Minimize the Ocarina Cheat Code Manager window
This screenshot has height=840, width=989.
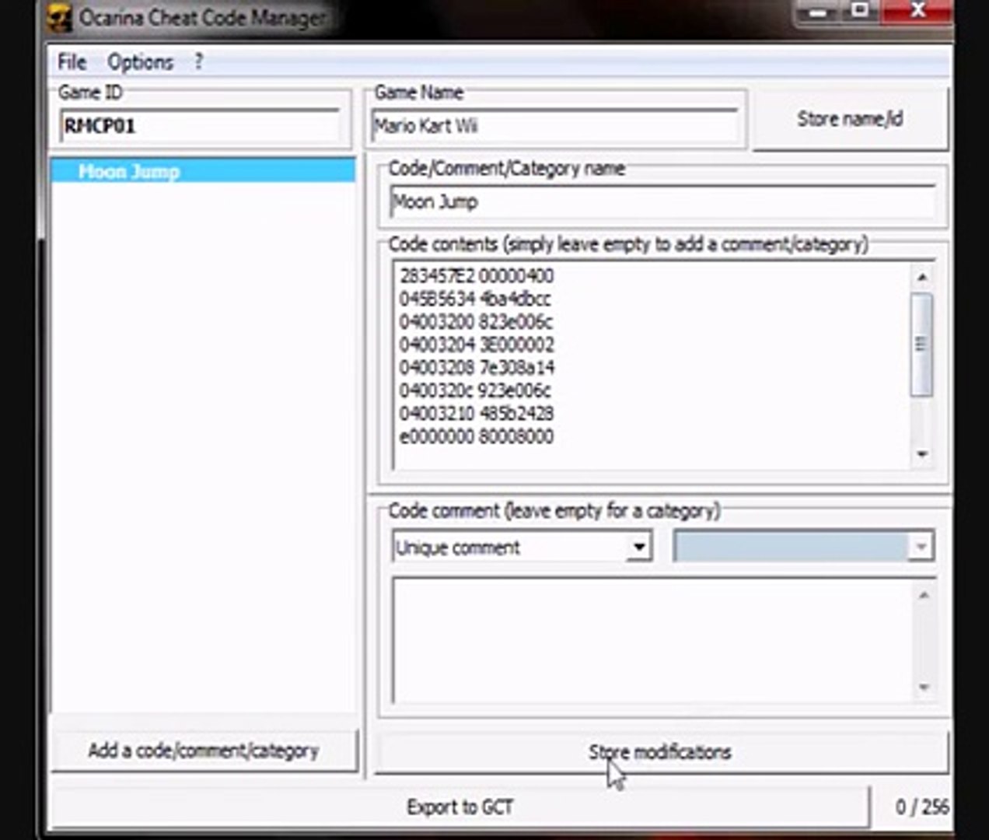[817, 11]
